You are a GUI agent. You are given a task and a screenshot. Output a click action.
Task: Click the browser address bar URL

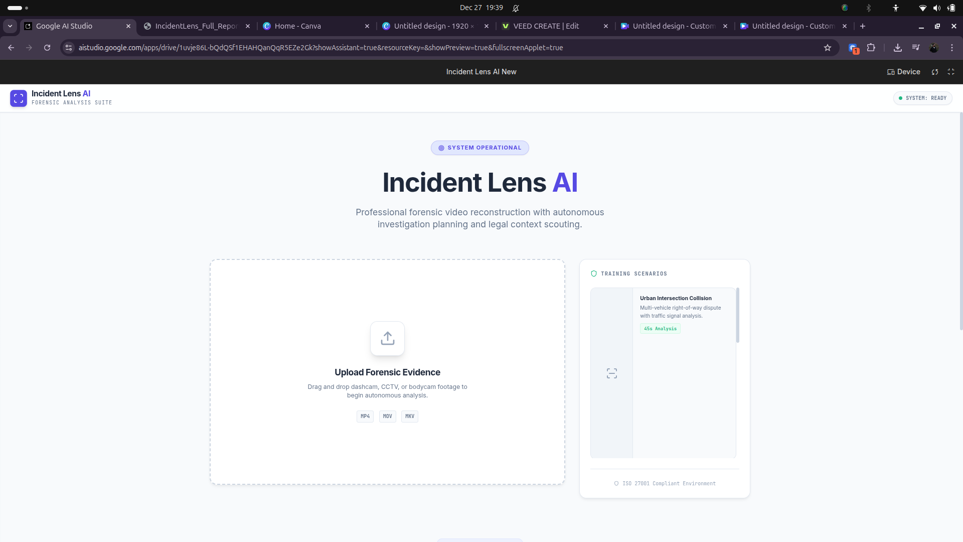(321, 48)
